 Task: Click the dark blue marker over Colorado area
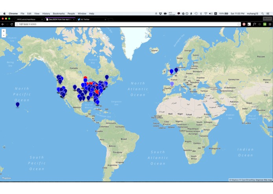click(75, 87)
